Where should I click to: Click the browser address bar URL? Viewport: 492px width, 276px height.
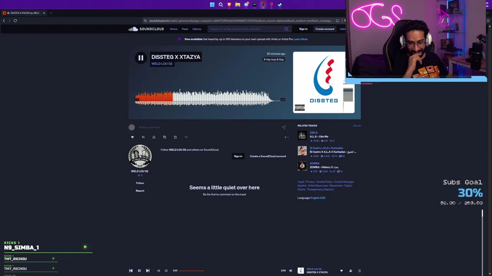click(x=241, y=21)
